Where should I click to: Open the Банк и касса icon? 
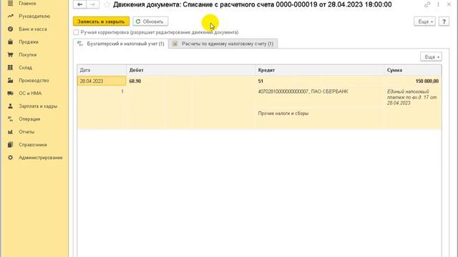pyautogui.click(x=10, y=29)
